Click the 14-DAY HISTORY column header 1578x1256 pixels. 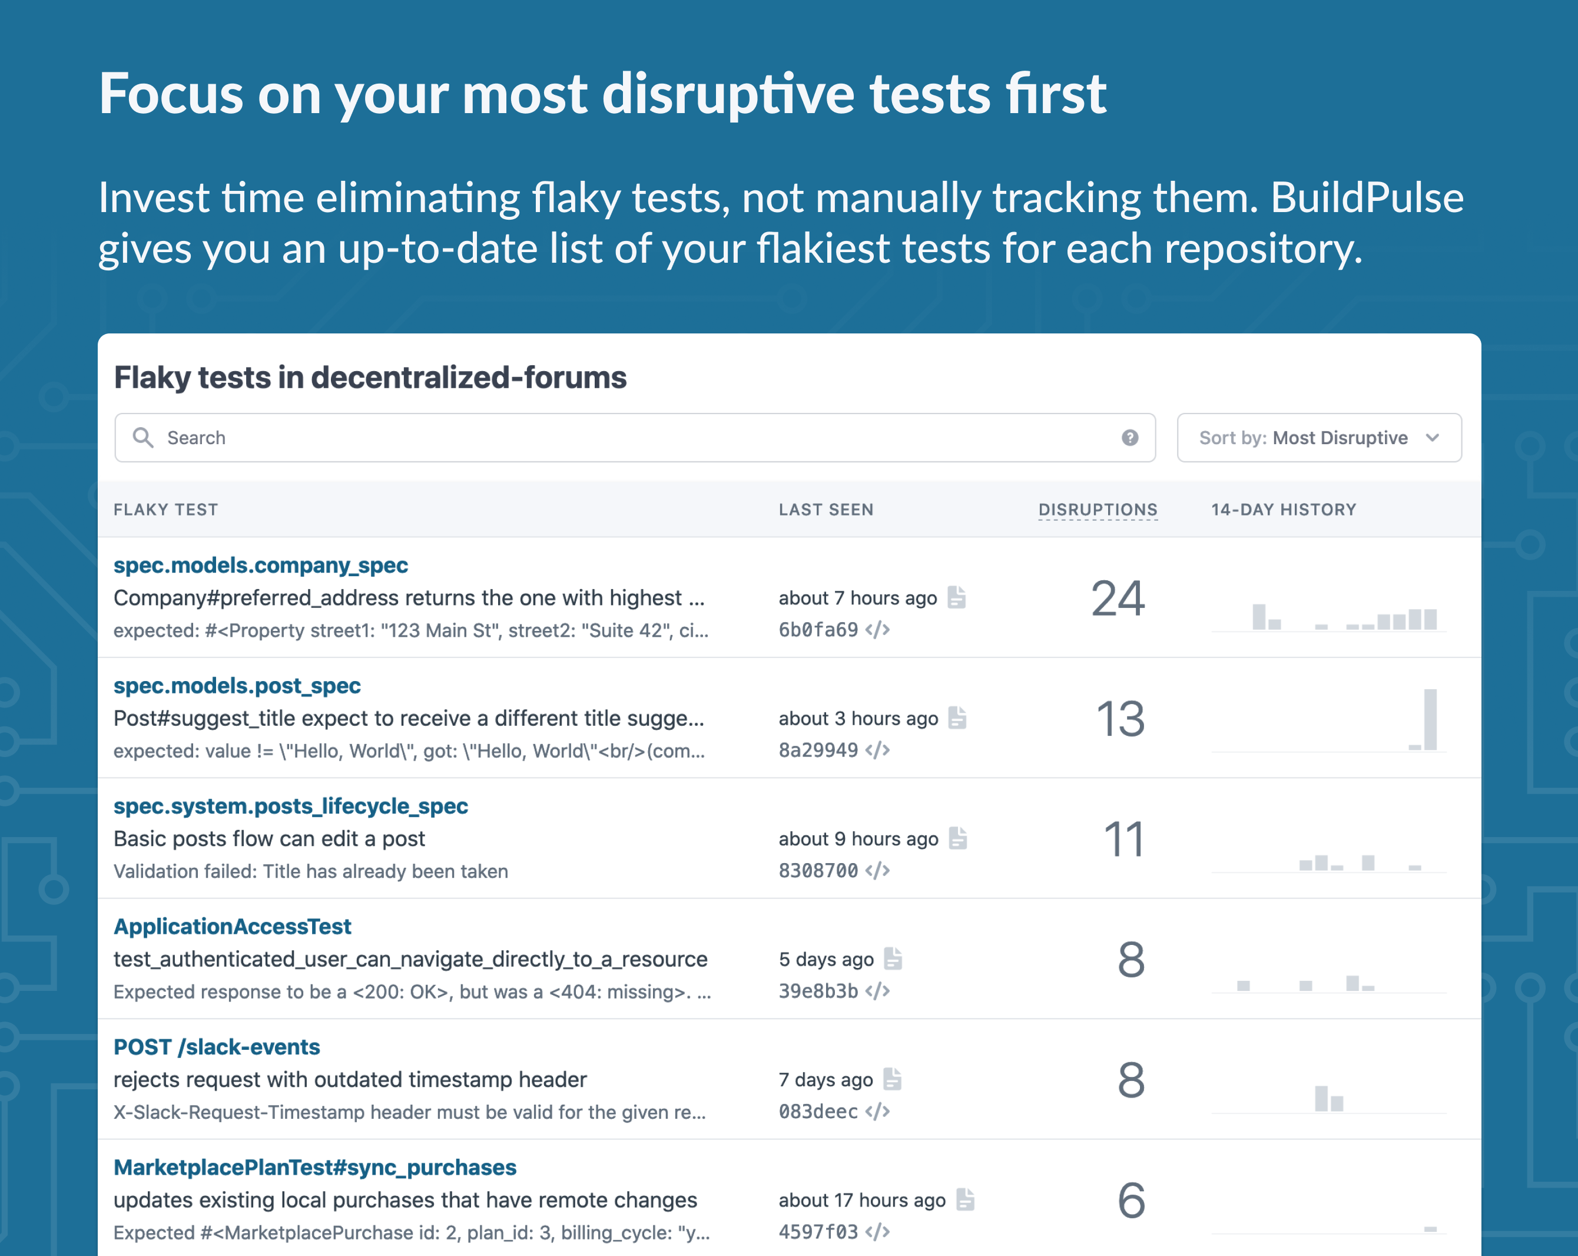[x=1284, y=510]
